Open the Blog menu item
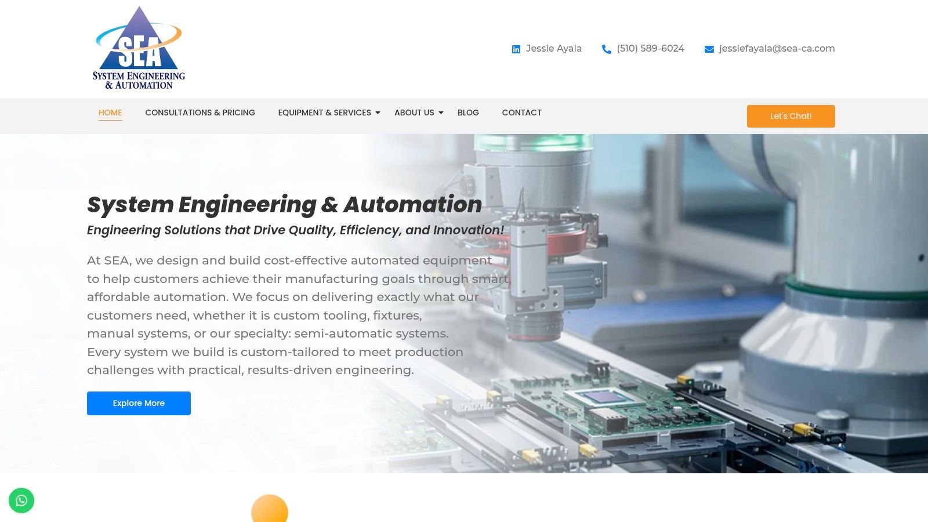Viewport: 928px width, 522px height. click(x=468, y=113)
